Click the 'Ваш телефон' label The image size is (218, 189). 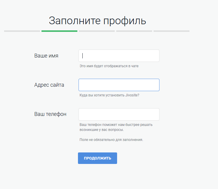[50, 114]
